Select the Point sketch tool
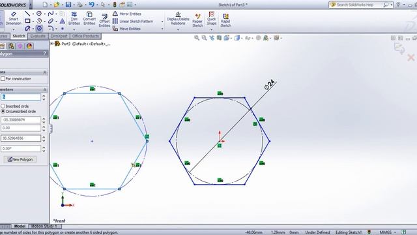This screenshot has height=235, width=417. (x=63, y=28)
